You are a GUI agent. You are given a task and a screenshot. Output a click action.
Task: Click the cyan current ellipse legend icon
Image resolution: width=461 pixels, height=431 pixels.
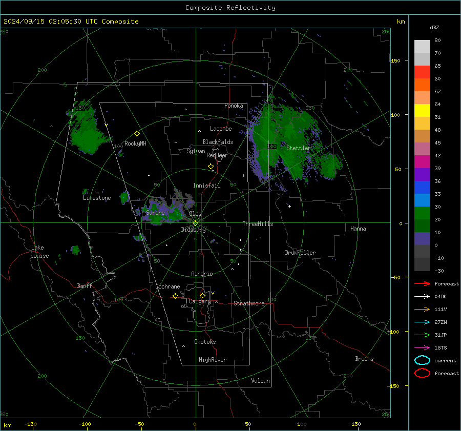pos(422,360)
